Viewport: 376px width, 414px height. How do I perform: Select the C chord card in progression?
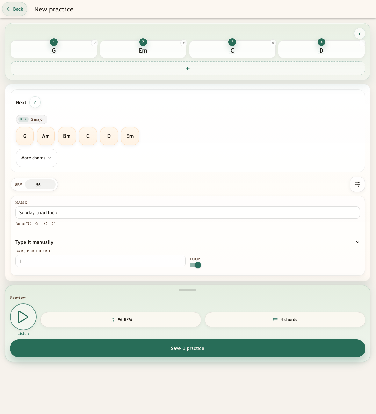point(232,49)
